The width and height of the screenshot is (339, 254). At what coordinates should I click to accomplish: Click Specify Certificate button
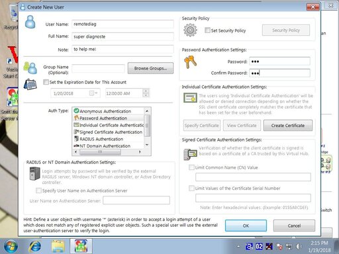pos(202,126)
